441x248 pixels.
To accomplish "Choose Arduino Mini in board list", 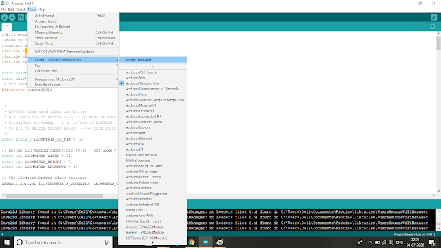I will pyautogui.click(x=153, y=133).
